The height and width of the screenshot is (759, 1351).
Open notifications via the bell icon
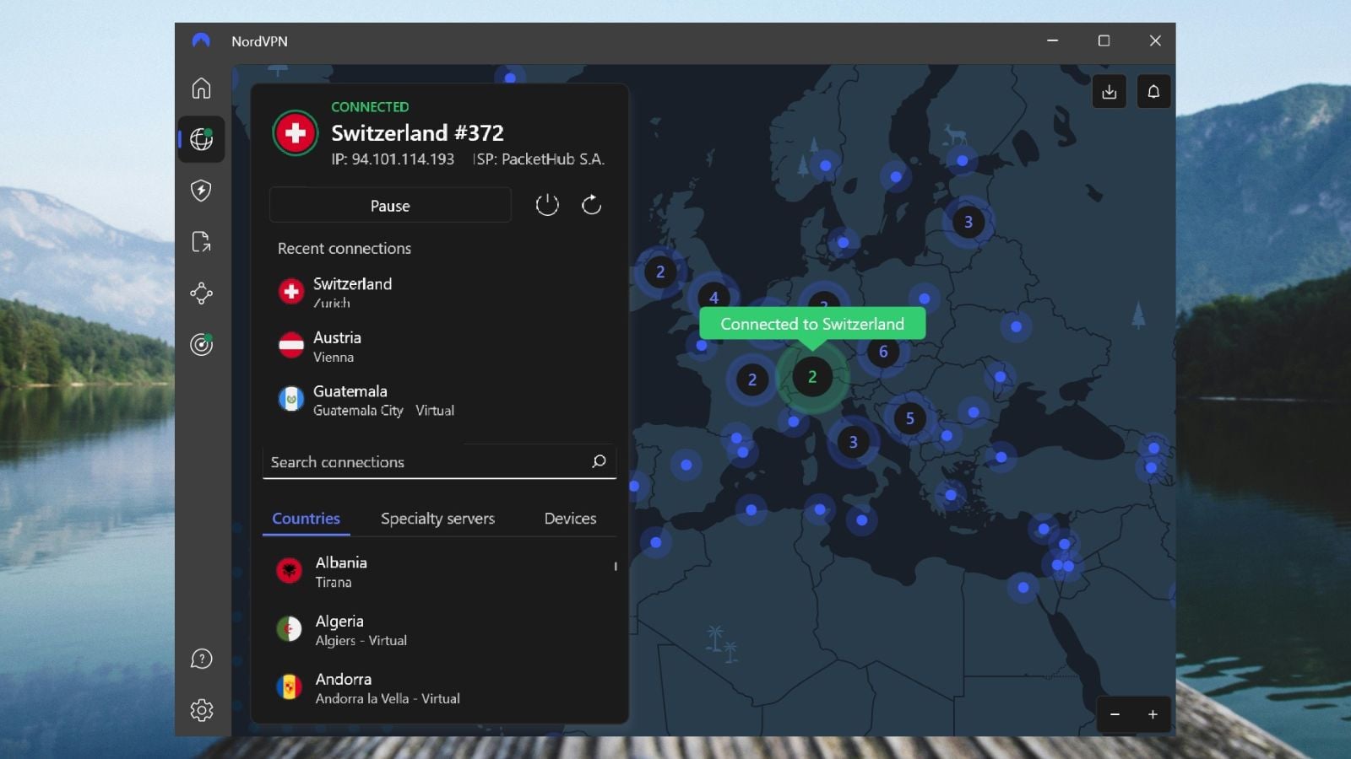[x=1153, y=91]
